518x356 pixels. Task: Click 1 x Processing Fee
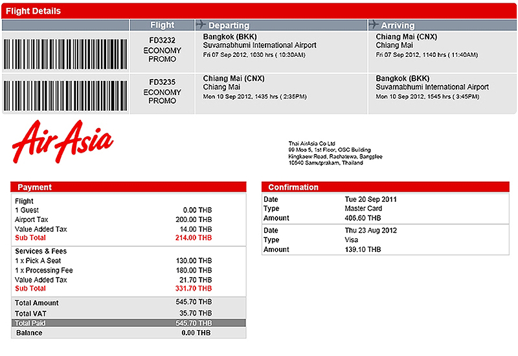pyautogui.click(x=43, y=271)
